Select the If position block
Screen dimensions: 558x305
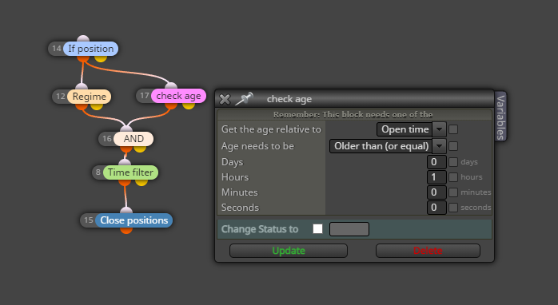[x=91, y=49]
